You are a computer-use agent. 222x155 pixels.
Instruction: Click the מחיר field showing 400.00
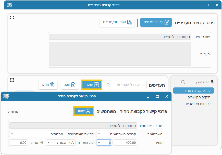(125, 143)
